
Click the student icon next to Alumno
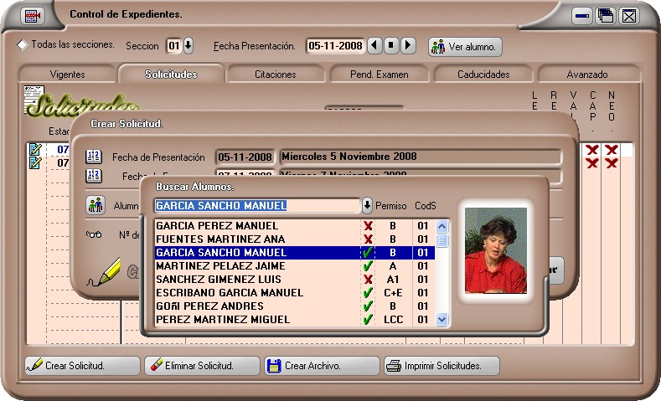click(x=95, y=205)
